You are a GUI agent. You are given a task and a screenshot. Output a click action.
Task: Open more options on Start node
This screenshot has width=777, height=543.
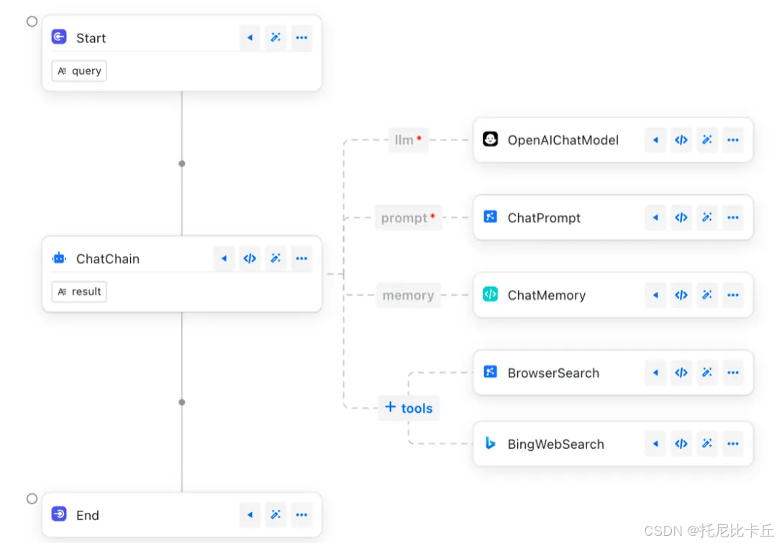[x=301, y=37]
